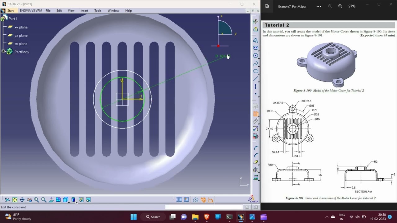Open the Windows Start button
The image size is (397, 223).
pyautogui.click(x=134, y=217)
